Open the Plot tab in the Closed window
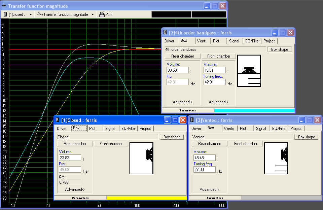 point(92,129)
